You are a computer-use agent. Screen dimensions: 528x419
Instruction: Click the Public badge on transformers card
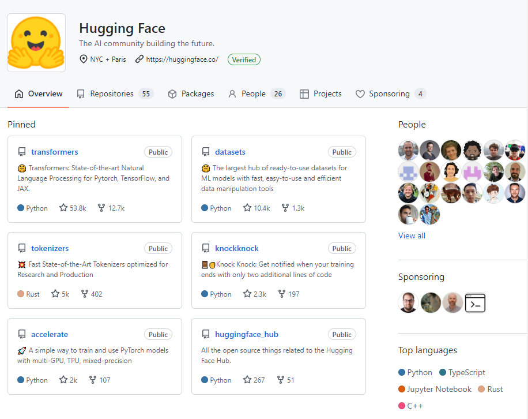159,152
